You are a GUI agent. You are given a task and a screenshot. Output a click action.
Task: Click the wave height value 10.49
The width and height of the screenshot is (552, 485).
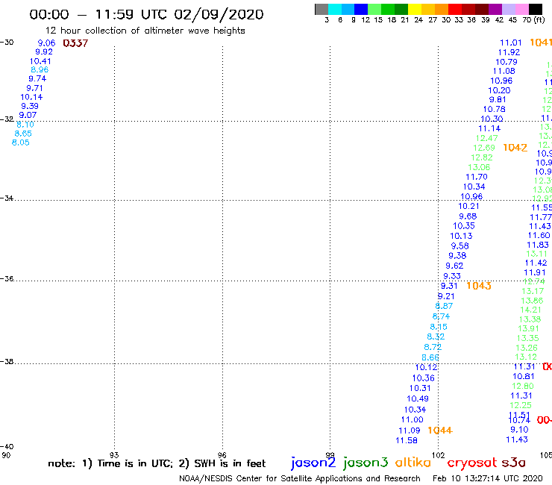click(418, 398)
